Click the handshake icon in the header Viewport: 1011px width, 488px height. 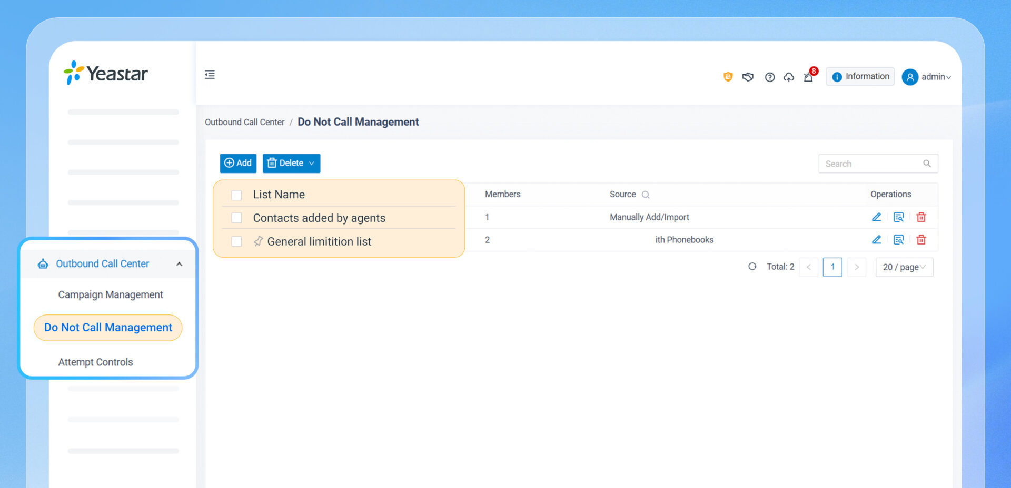[x=748, y=77]
